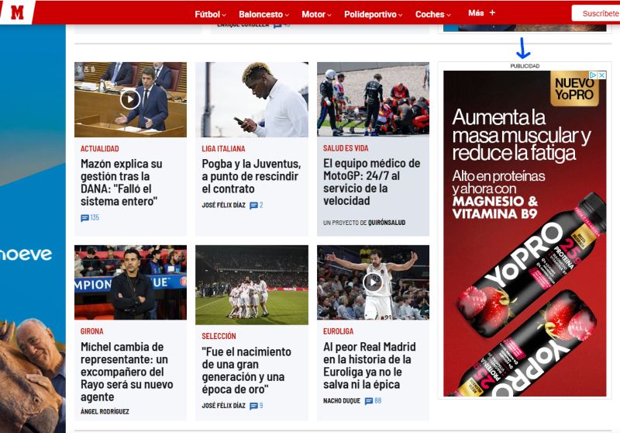Play the Real Madrid Euroliga video
The height and width of the screenshot is (433, 620).
coord(373,282)
